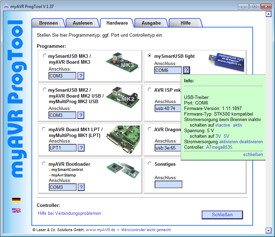Click the ATmega8535 controller link
The height and width of the screenshot is (237, 275).
click(x=219, y=147)
